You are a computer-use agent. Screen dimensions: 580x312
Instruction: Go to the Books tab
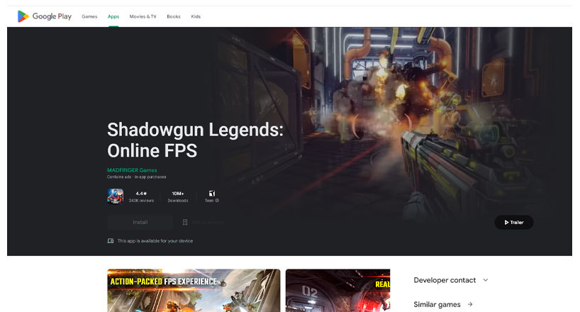pos(174,16)
